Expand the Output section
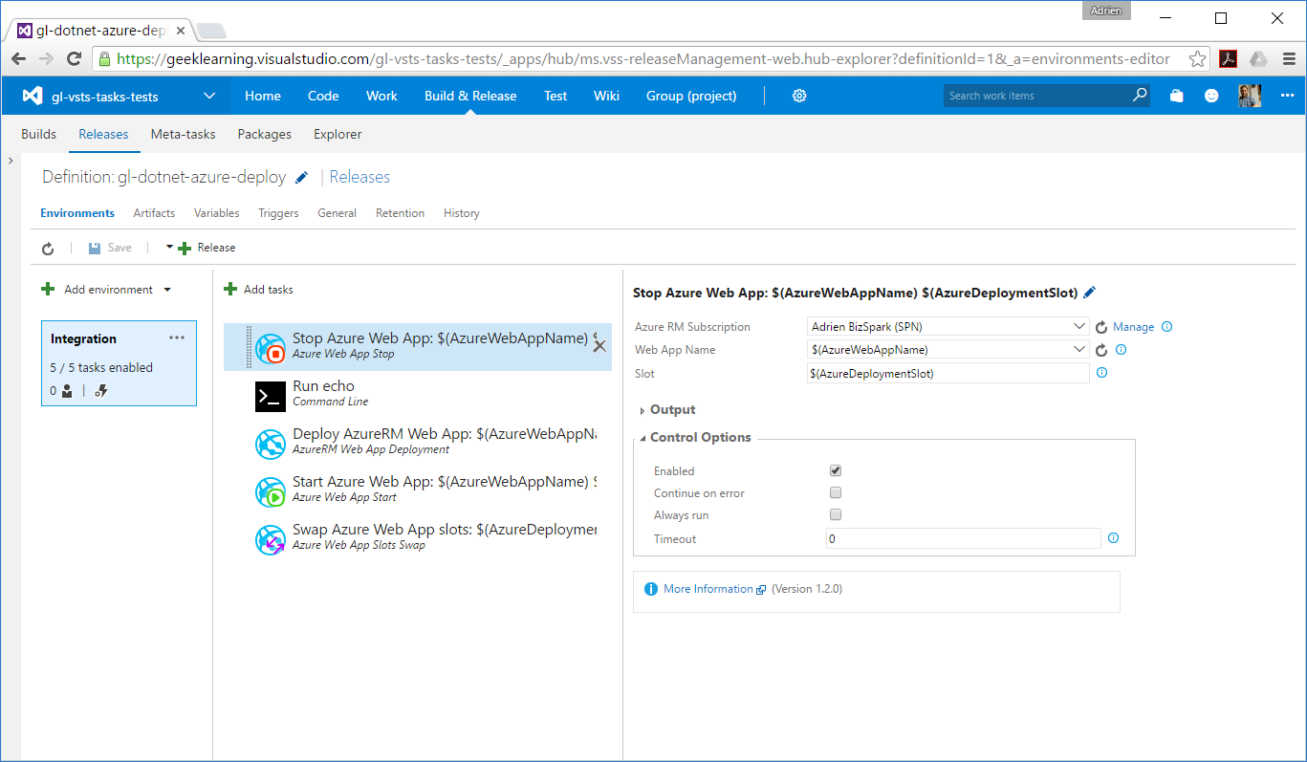Screen dimensions: 1307x762 point(643,410)
